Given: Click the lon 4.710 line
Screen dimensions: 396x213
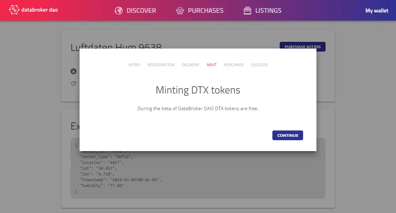Looking at the screenshot, I should point(97,174).
